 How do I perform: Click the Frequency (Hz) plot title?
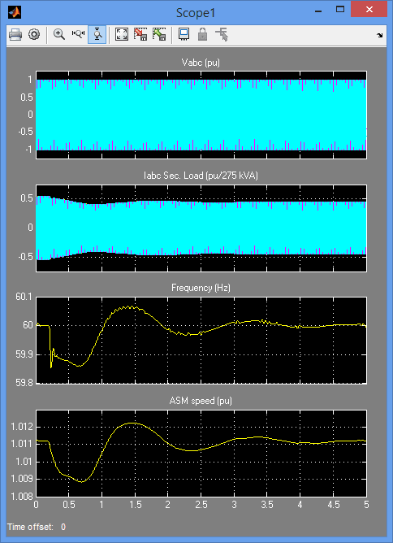click(201, 288)
